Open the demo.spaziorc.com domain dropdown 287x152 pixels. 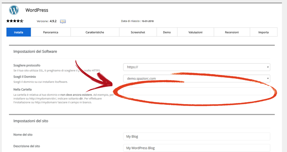tap(197, 78)
